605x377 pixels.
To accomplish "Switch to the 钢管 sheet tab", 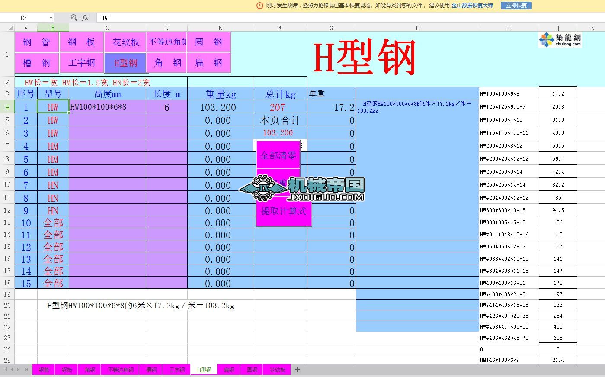I will point(44,370).
